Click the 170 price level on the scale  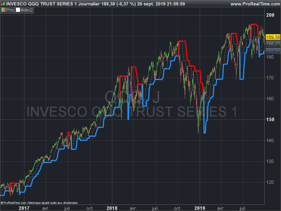270,78
